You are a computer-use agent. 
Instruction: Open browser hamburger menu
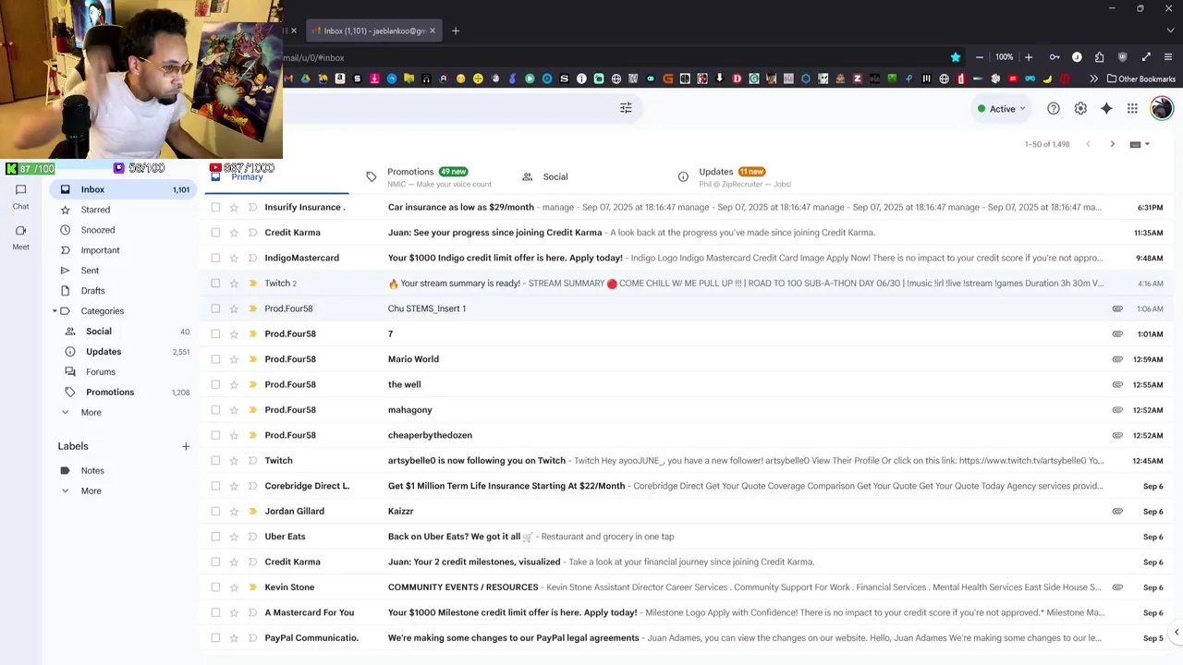point(1168,57)
